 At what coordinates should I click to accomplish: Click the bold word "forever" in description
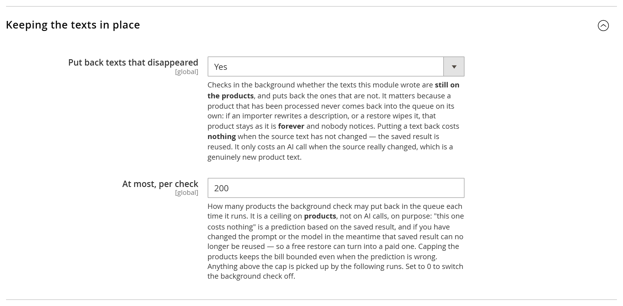click(291, 126)
